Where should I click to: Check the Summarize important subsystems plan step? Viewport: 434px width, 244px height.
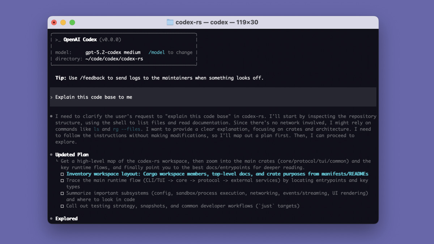[62, 193]
